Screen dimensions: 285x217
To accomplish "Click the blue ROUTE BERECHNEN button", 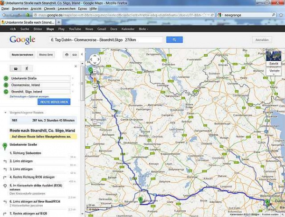I will (54, 102).
